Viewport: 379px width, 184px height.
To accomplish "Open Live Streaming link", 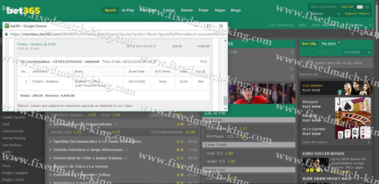I will [281, 25].
